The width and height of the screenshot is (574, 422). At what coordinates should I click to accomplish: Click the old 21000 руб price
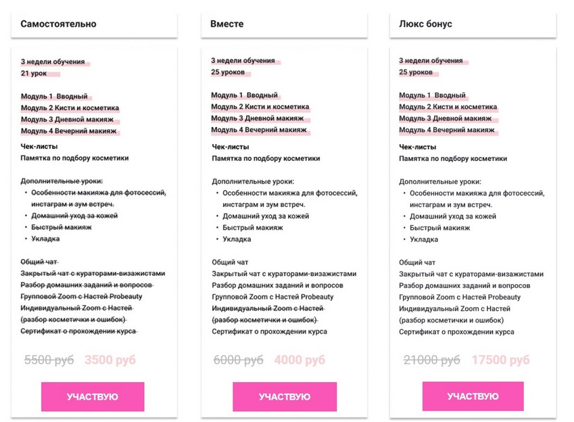pos(431,360)
